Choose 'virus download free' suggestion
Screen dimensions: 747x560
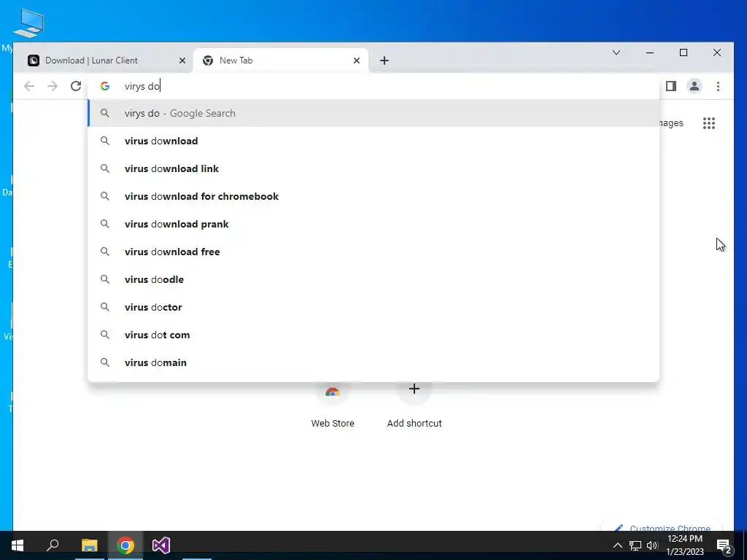(374, 252)
